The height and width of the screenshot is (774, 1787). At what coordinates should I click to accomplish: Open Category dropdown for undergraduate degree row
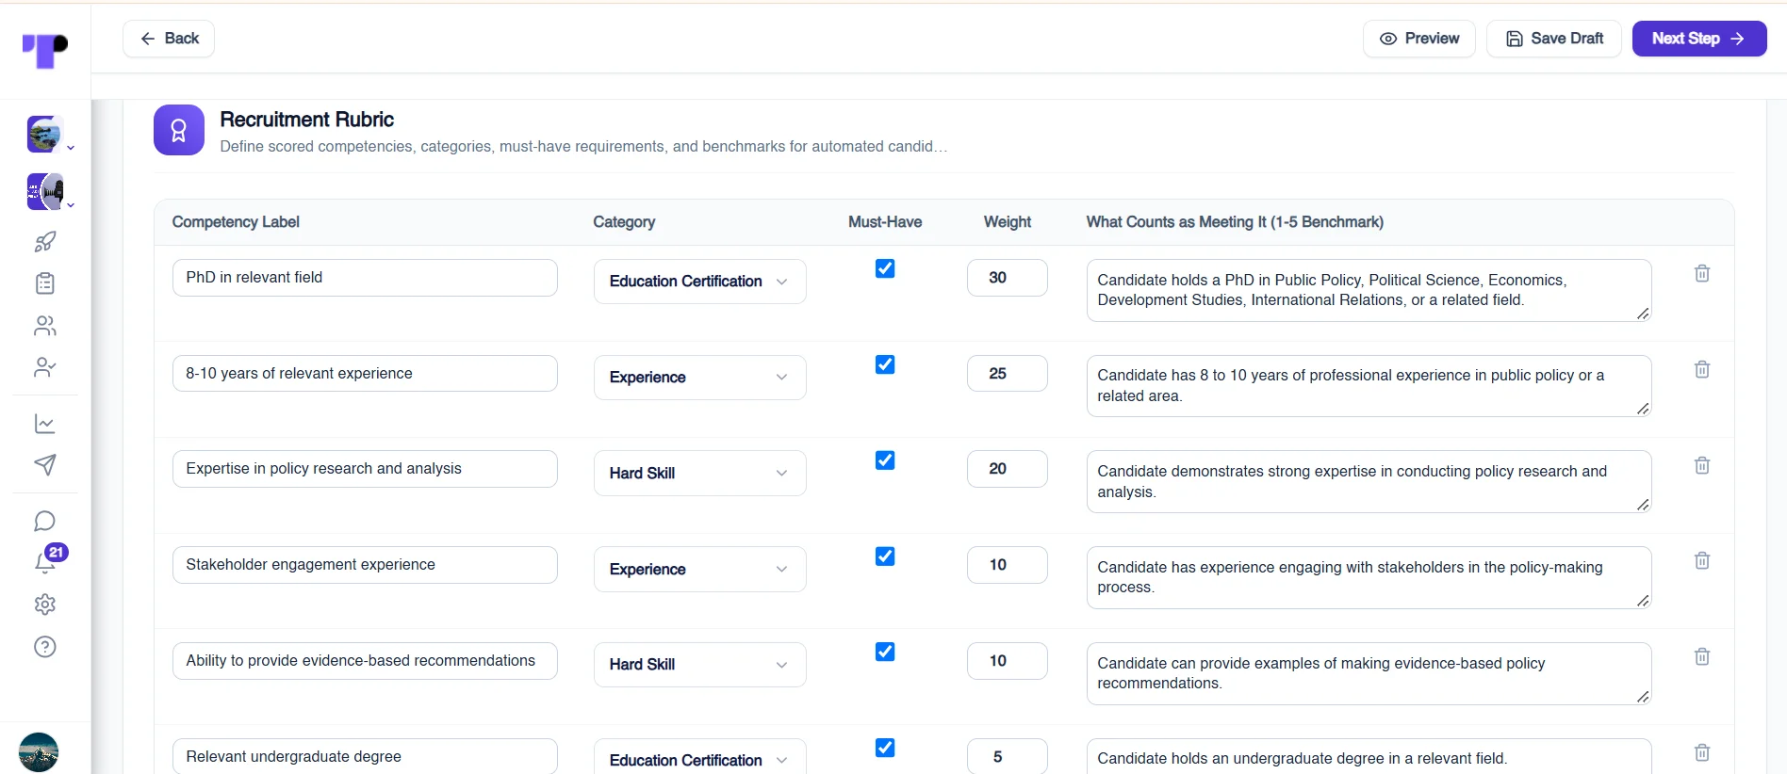click(699, 758)
